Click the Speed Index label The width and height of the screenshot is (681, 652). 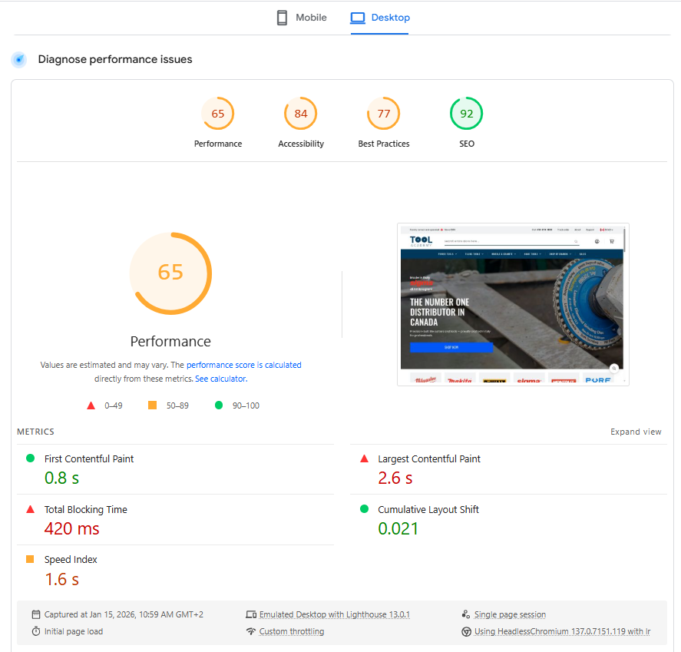click(x=71, y=560)
